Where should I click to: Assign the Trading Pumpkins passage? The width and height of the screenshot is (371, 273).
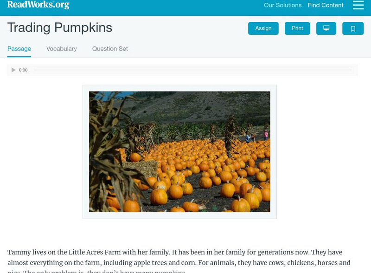click(x=263, y=28)
